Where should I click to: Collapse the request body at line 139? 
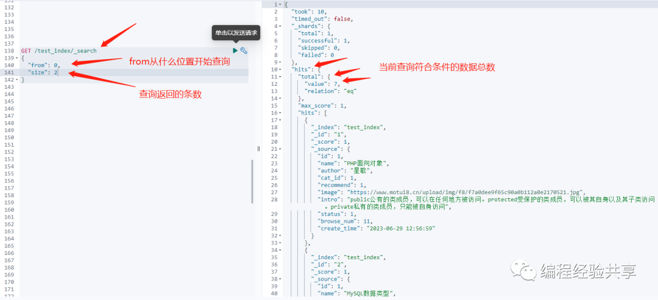(17, 58)
